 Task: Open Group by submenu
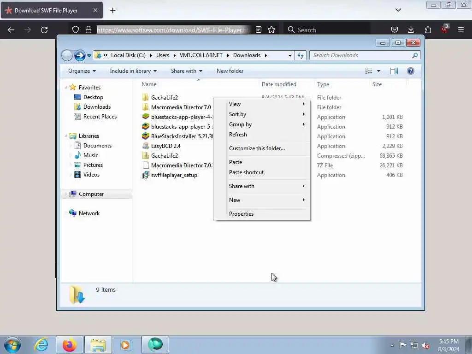coord(262,124)
